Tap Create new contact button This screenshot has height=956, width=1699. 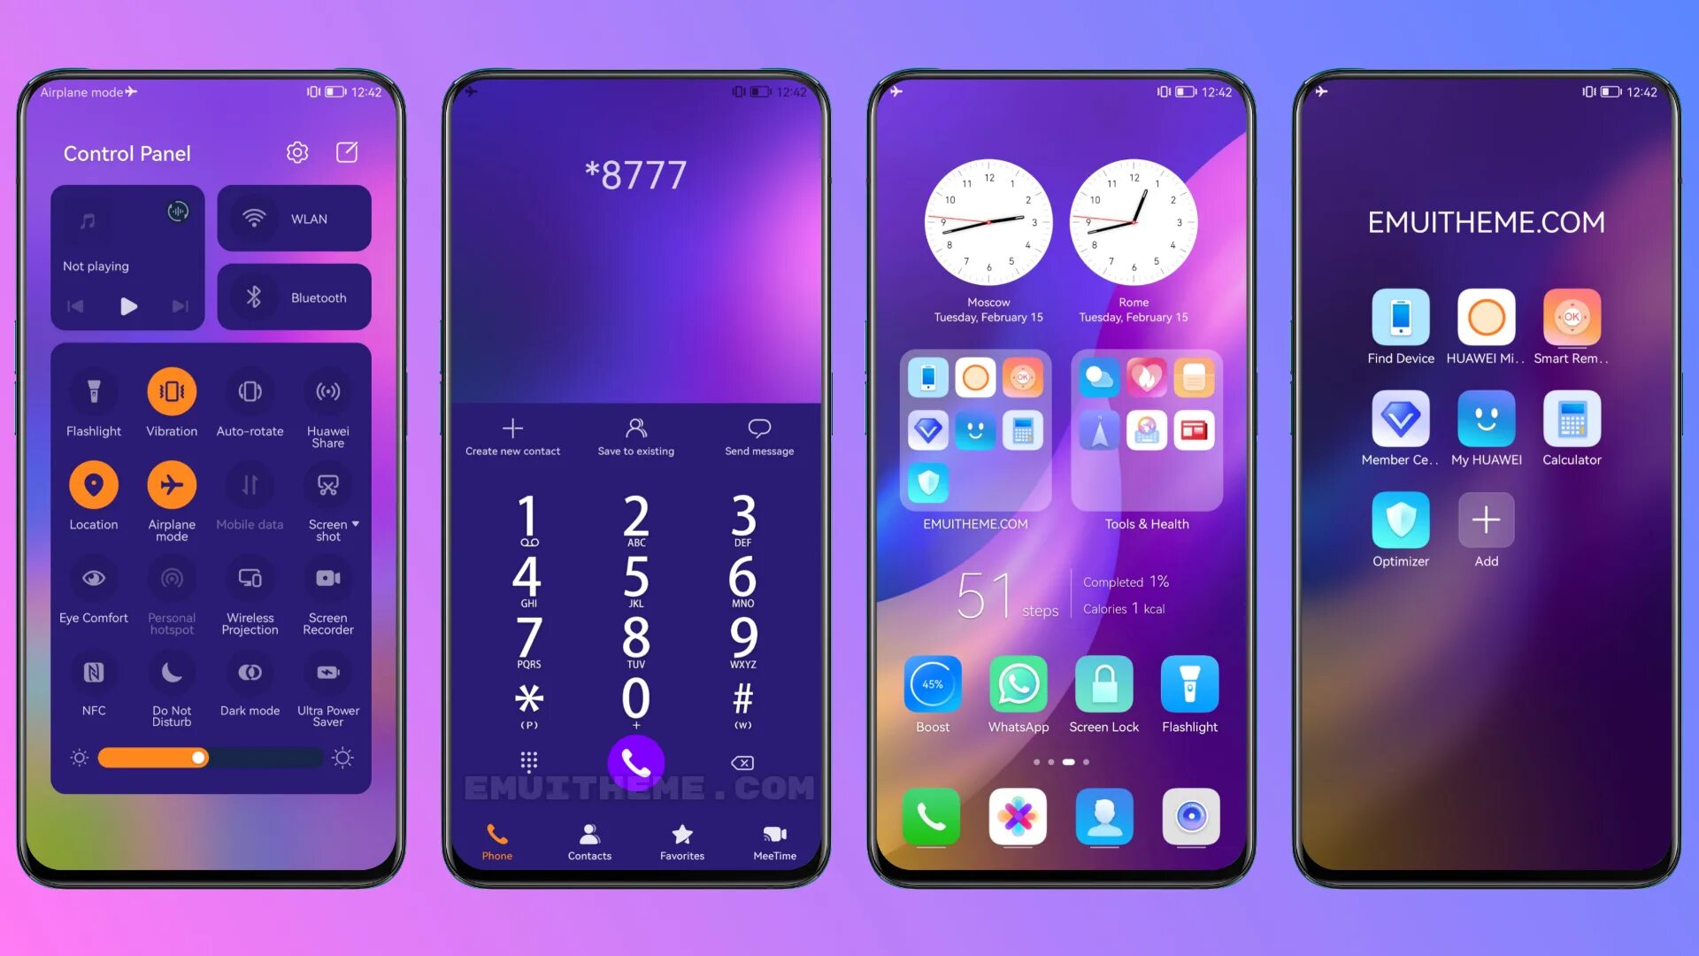[x=513, y=436]
